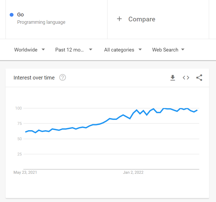Share the interest over time chart
Viewport: 216px width, 202px height.
199,78
